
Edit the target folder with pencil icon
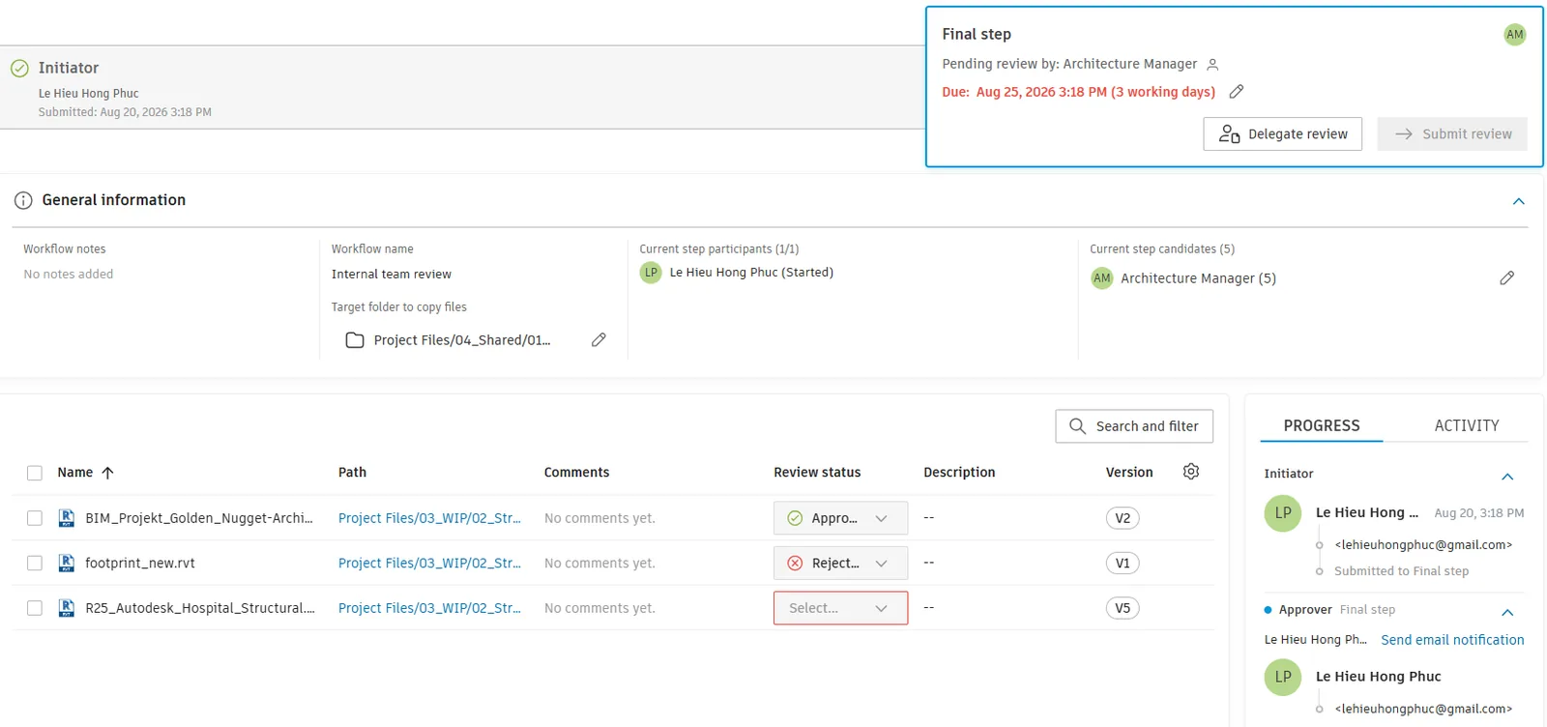click(598, 339)
